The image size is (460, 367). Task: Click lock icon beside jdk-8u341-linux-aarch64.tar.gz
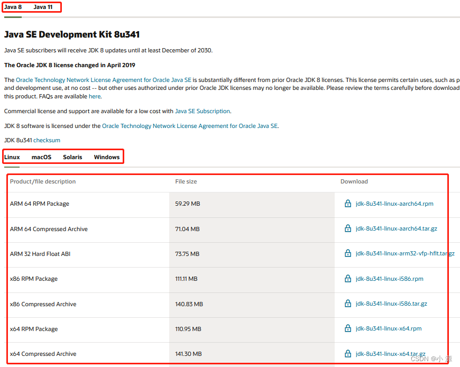click(x=348, y=229)
